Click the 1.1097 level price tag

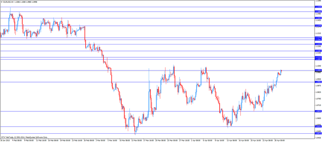coord(318,59)
